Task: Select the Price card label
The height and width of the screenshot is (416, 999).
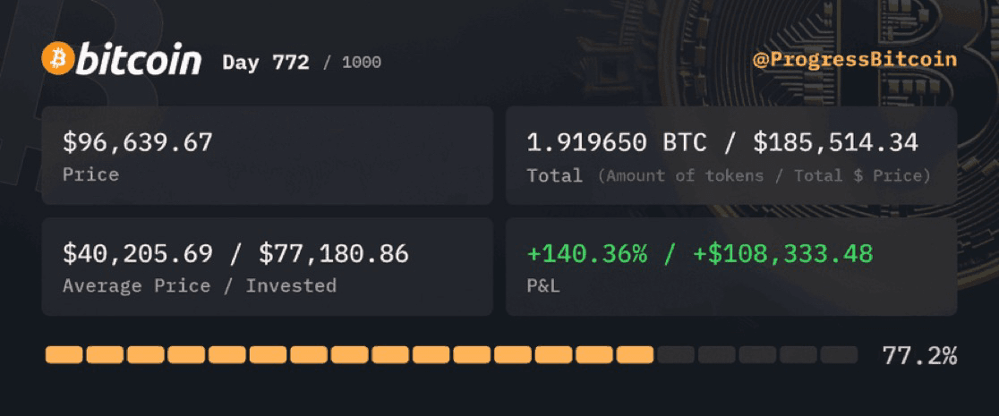Action: pos(90,174)
